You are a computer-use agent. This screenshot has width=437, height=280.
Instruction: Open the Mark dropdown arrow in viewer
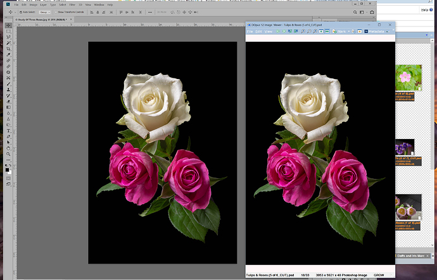tap(349, 32)
